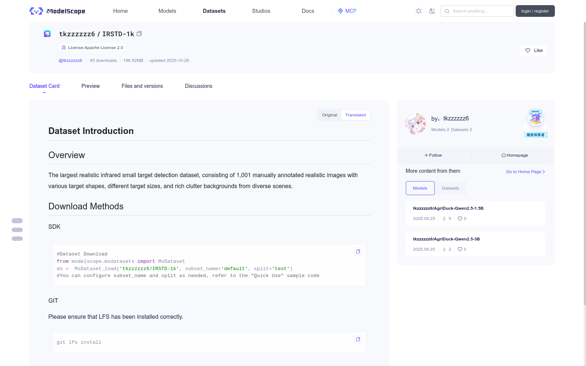Click the explorer badge on author card

[535, 123]
